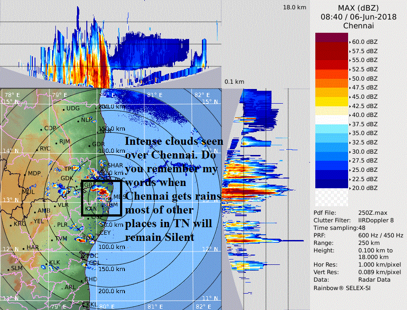
Task: Pick the white band between 37.5 and 40.0 dBZ
Action: pyautogui.click(x=331, y=120)
